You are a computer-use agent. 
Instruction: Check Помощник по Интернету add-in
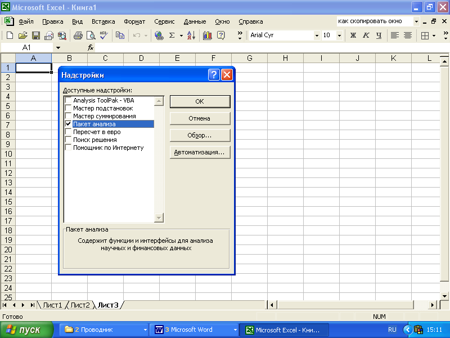point(68,148)
